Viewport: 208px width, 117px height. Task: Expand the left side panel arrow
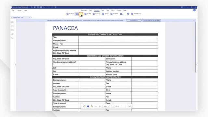(x=15, y=65)
